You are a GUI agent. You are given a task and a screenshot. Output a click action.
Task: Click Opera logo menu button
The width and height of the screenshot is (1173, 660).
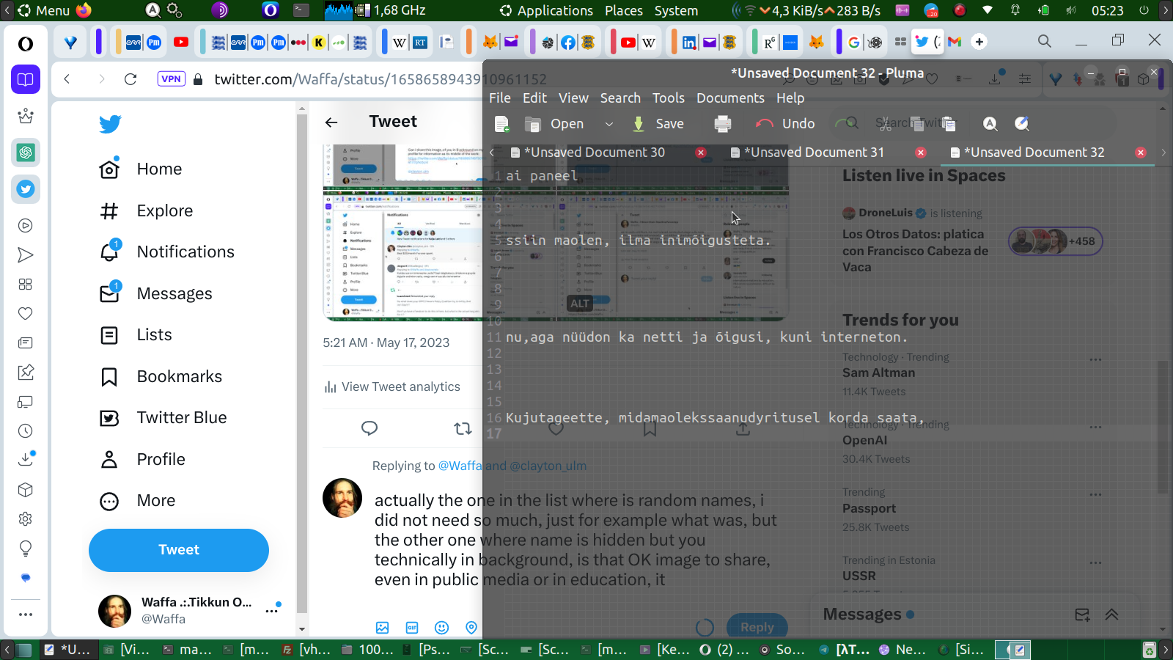pos(26,44)
